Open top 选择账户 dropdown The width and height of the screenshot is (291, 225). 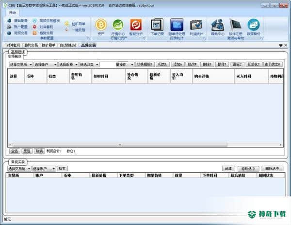[x=46, y=64]
